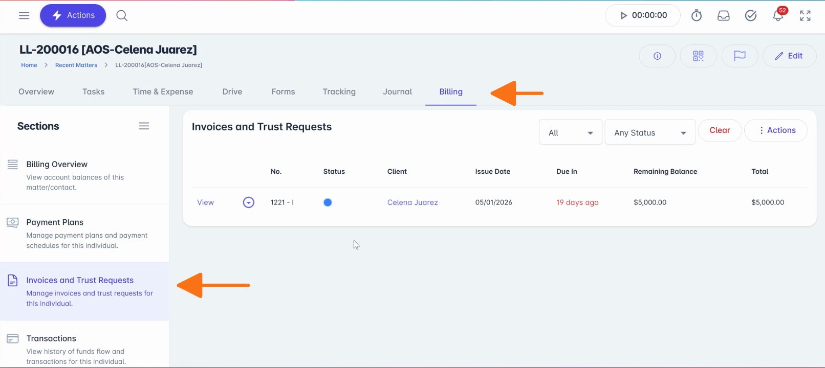The width and height of the screenshot is (825, 368).
Task: Click the Transactions card icon
Action: click(x=13, y=338)
